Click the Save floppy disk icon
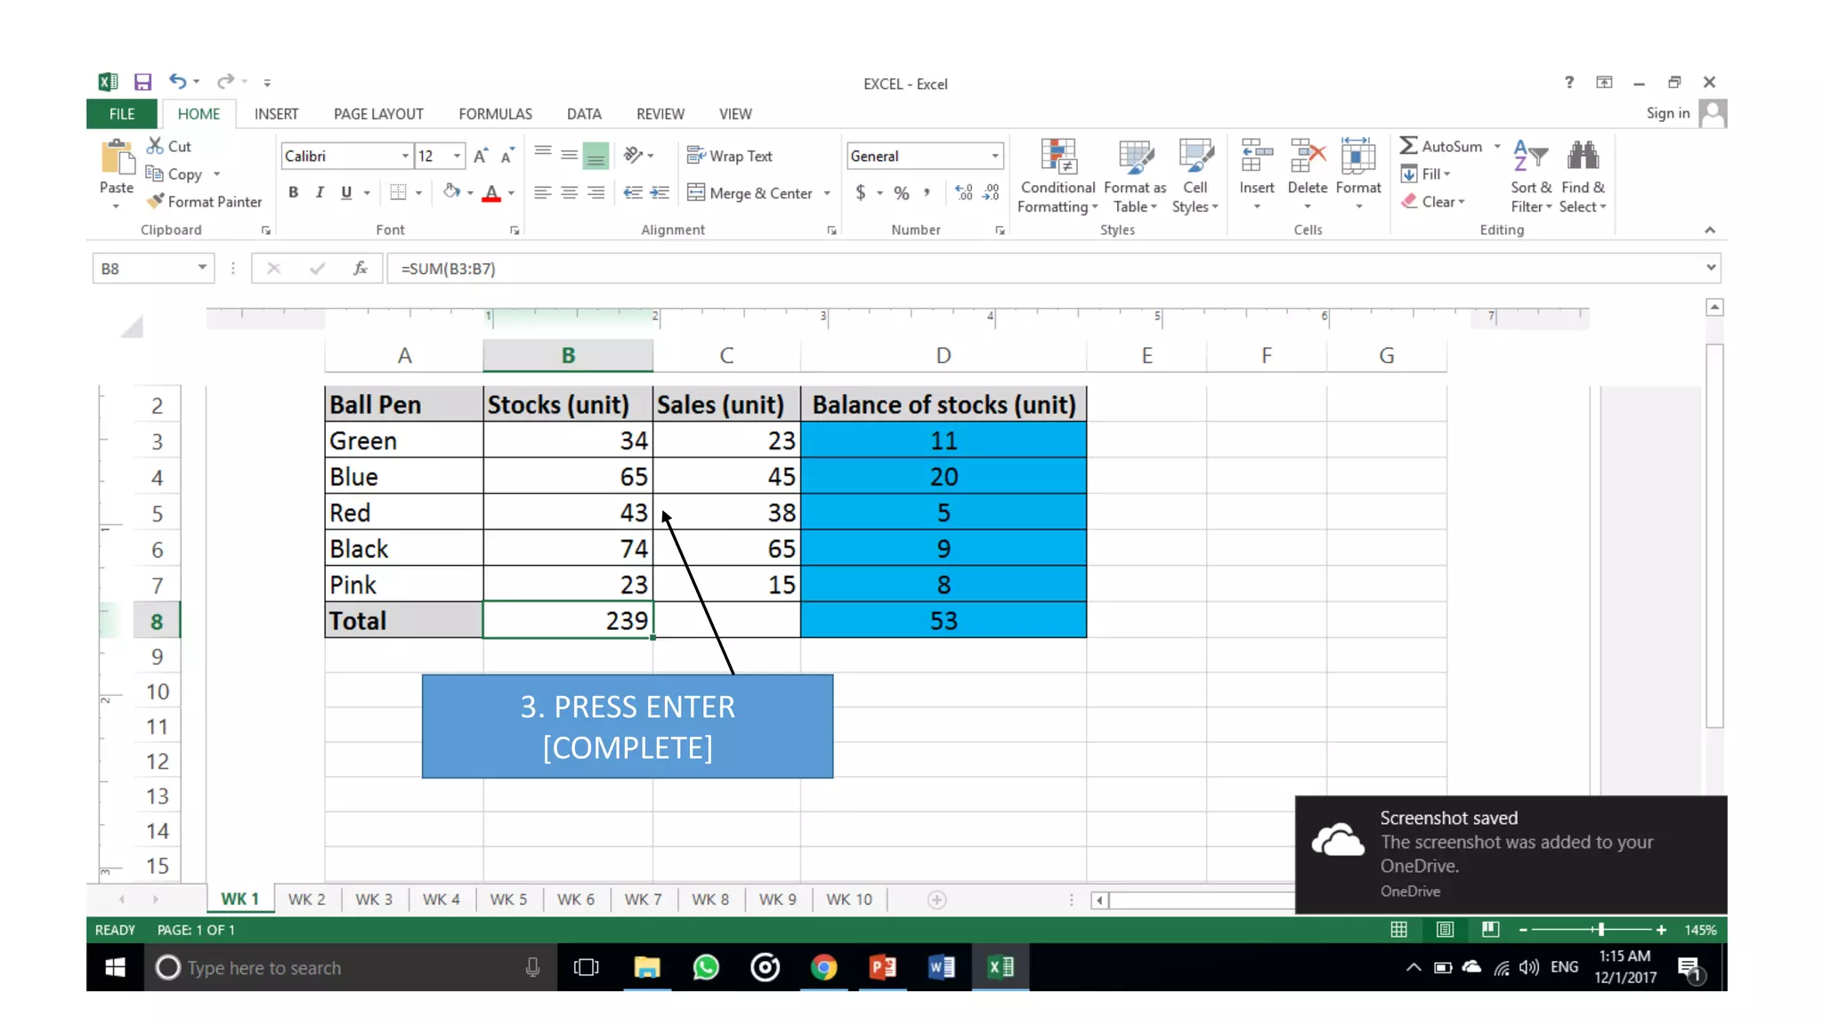1823x1025 pixels. tap(142, 82)
